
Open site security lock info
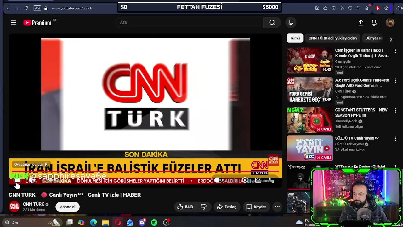pos(46,8)
